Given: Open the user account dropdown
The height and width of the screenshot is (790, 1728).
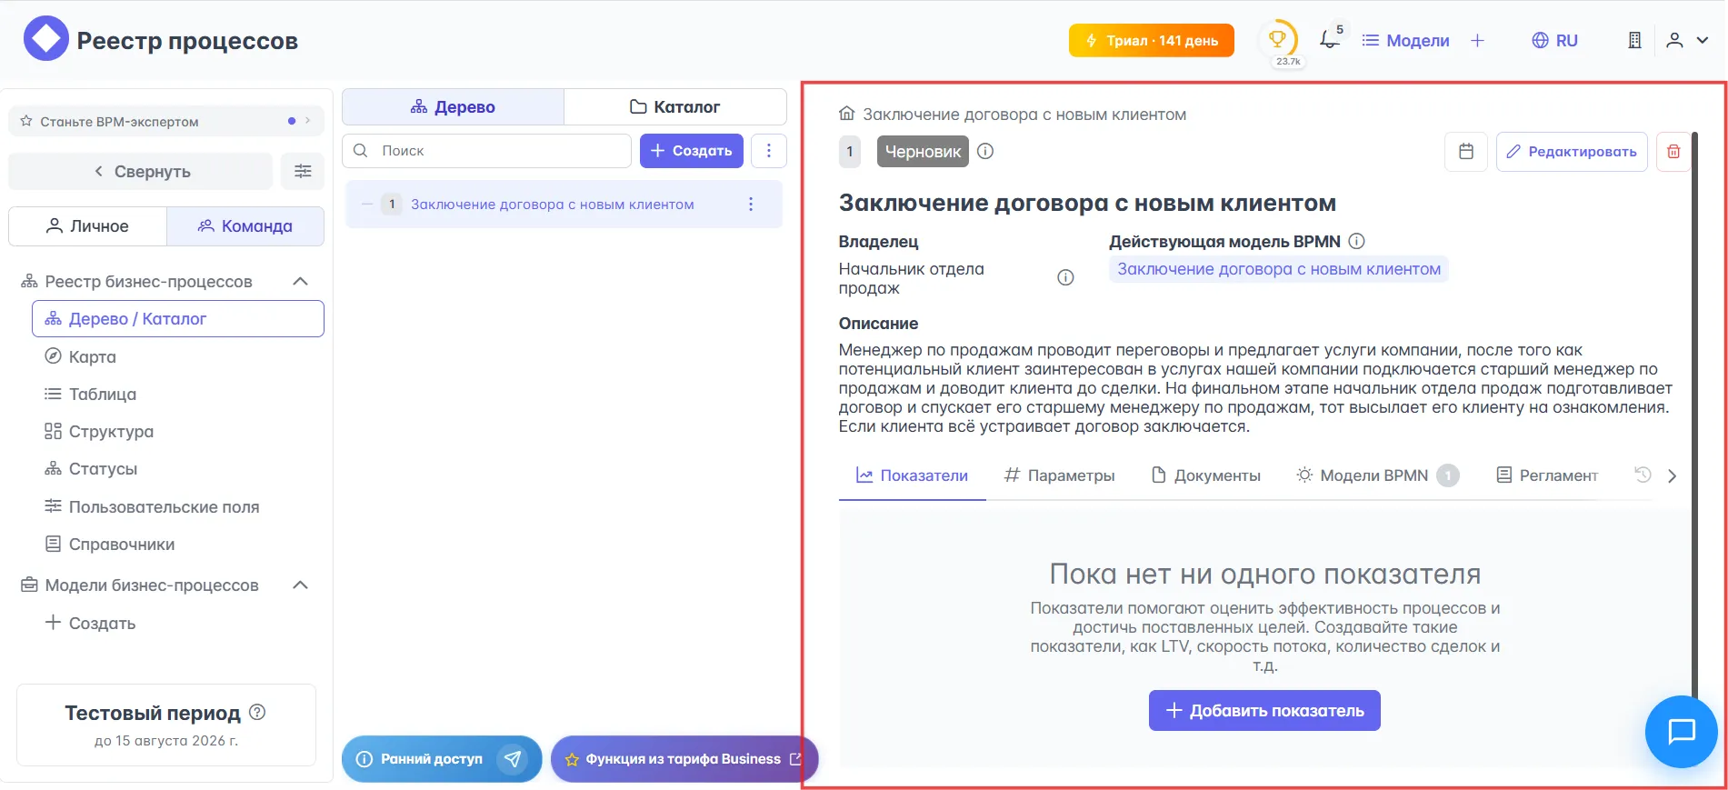Looking at the screenshot, I should pyautogui.click(x=1686, y=40).
